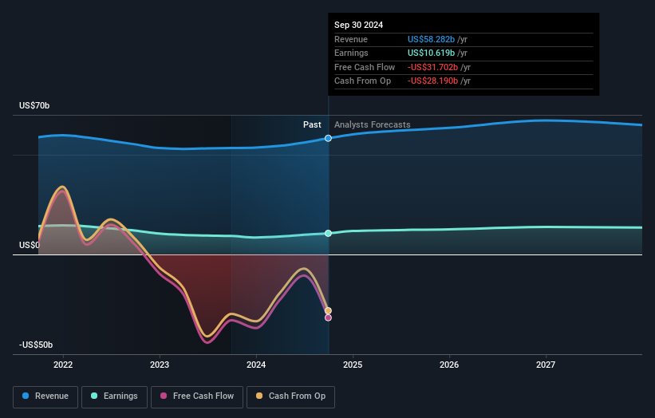
Task: Click the Free Cash Flow label in tooltip
Action: coord(365,67)
